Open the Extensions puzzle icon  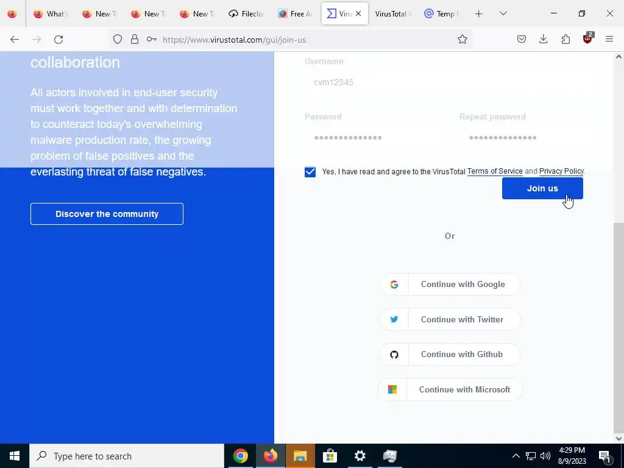tap(565, 40)
